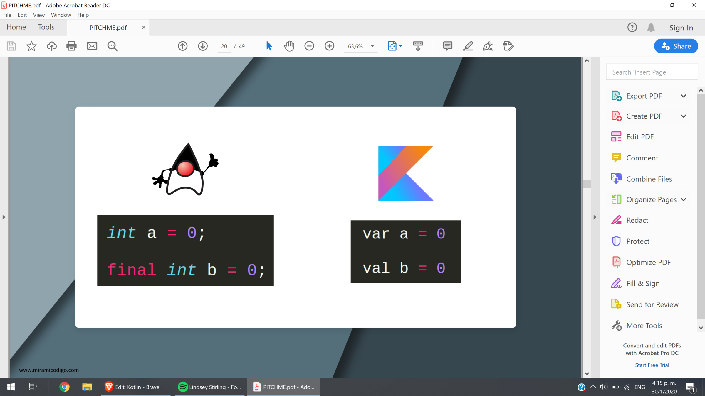Click the Send file by email icon
The width and height of the screenshot is (705, 396).
tap(92, 46)
